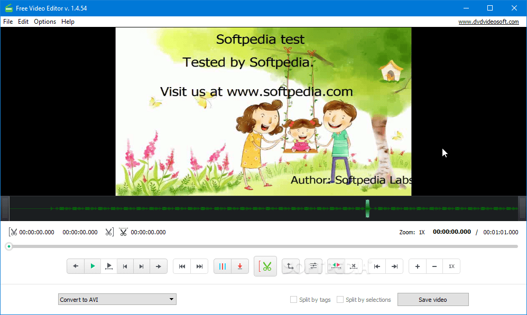The width and height of the screenshot is (527, 315).
Task: Jump to previous tag with rewind button
Action: point(182,266)
